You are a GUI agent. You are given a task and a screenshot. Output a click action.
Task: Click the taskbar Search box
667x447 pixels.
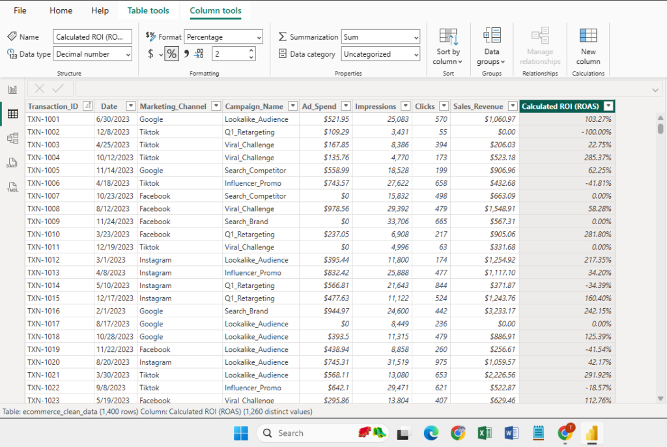322,433
